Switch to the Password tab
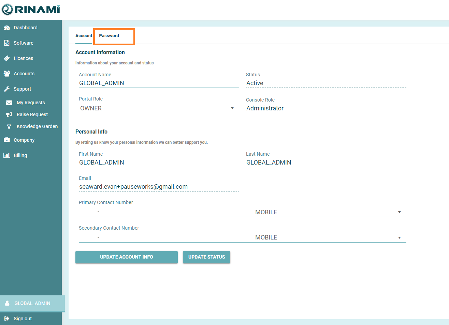Viewport: 449px width, 325px height. pyautogui.click(x=109, y=36)
